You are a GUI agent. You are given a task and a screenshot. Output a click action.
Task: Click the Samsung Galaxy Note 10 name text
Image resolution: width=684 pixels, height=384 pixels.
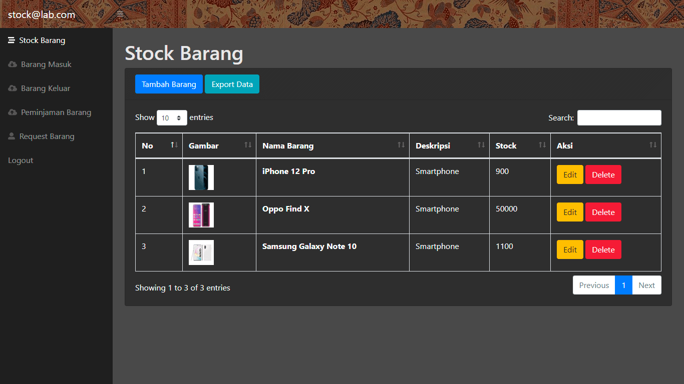pyautogui.click(x=309, y=246)
